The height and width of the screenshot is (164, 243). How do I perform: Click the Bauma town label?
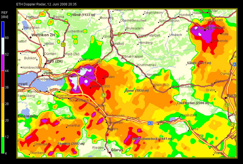tap(59, 17)
